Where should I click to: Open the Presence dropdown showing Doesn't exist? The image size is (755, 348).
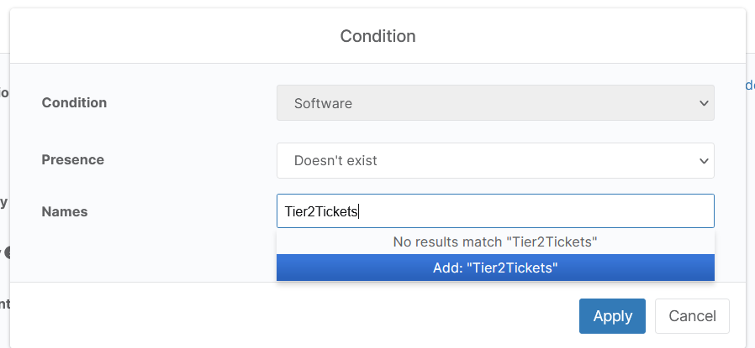point(495,160)
